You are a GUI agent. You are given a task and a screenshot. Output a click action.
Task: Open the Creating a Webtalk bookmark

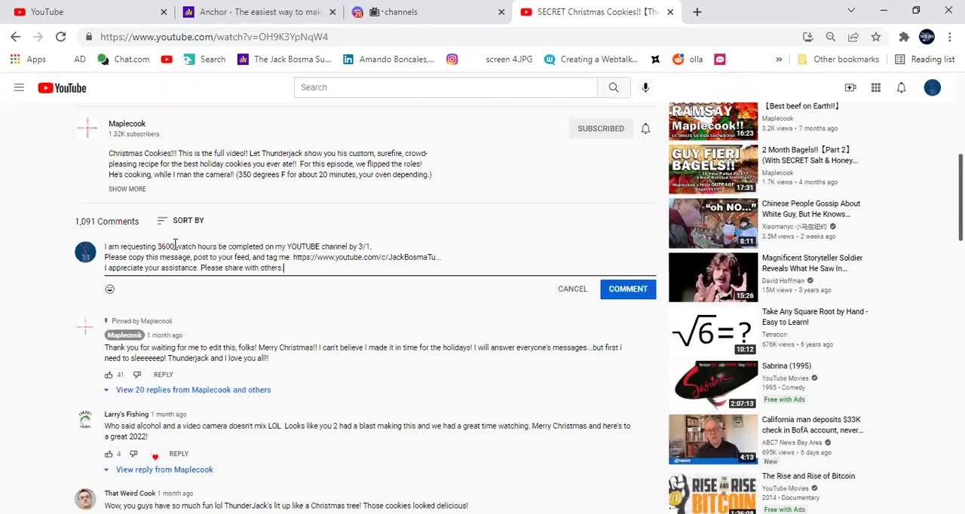(591, 59)
